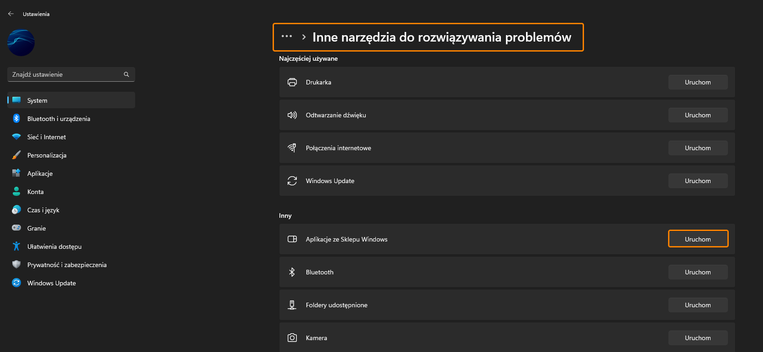Expand the breadcrumb ellipsis menu

point(287,36)
